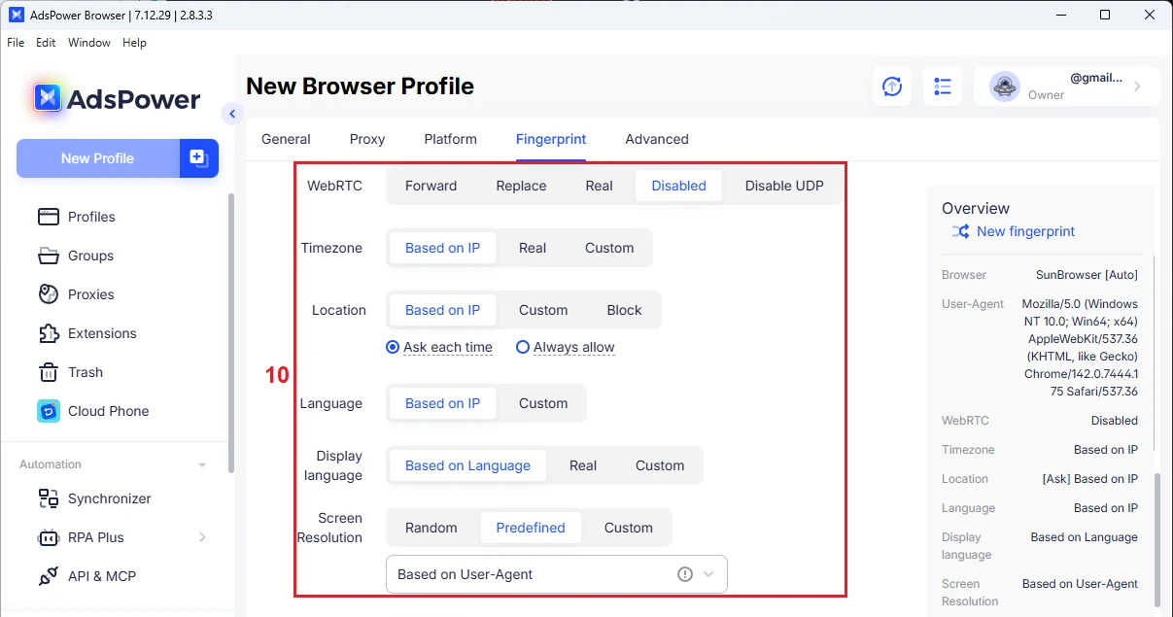Click the 'New fingerprint' link
Screen dimensions: 1173x617
pyautogui.click(x=1025, y=231)
